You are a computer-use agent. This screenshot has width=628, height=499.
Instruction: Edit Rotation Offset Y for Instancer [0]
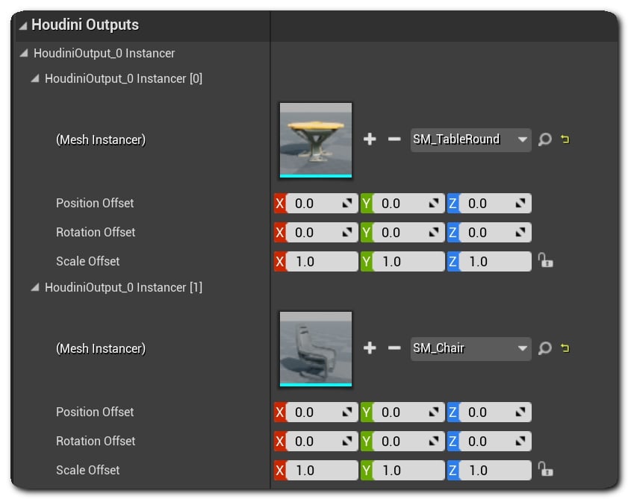pos(408,233)
